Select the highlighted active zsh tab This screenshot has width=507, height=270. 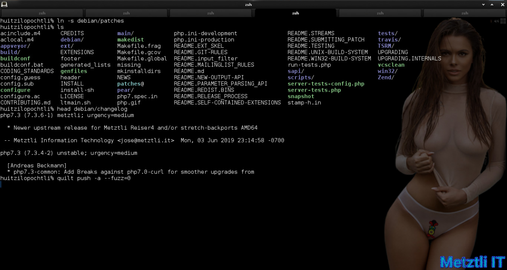(295, 13)
